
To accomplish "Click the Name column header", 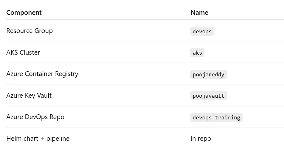I will (199, 13).
